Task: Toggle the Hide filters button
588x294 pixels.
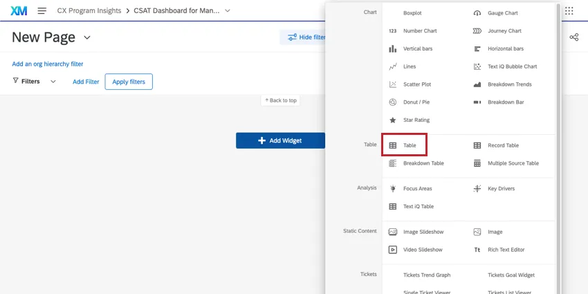Action: [303, 37]
